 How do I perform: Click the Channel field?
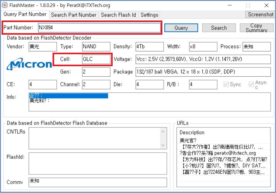(96, 85)
